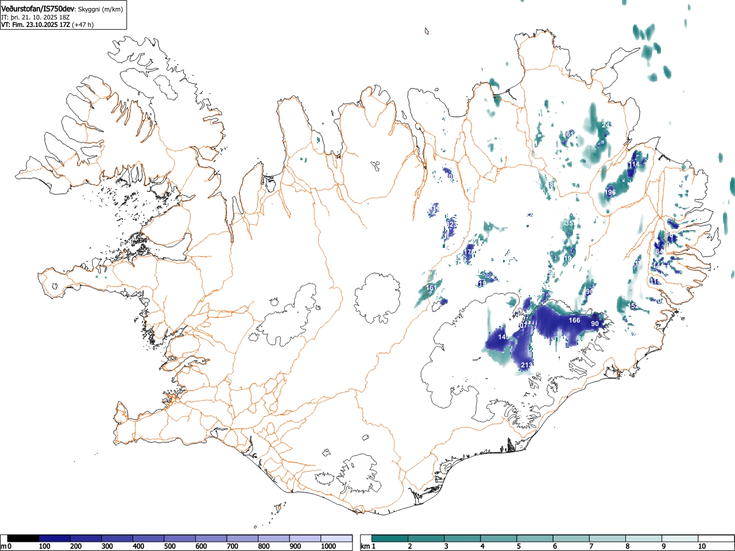Click the 700–800 m legend swatch

click(242, 538)
